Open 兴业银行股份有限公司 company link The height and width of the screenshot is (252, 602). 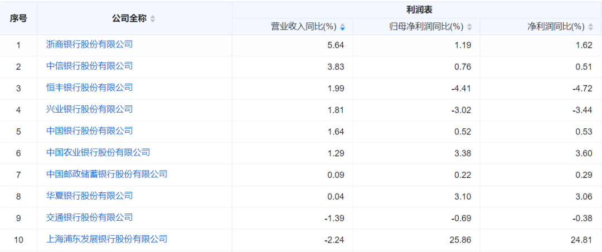pyautogui.click(x=89, y=109)
